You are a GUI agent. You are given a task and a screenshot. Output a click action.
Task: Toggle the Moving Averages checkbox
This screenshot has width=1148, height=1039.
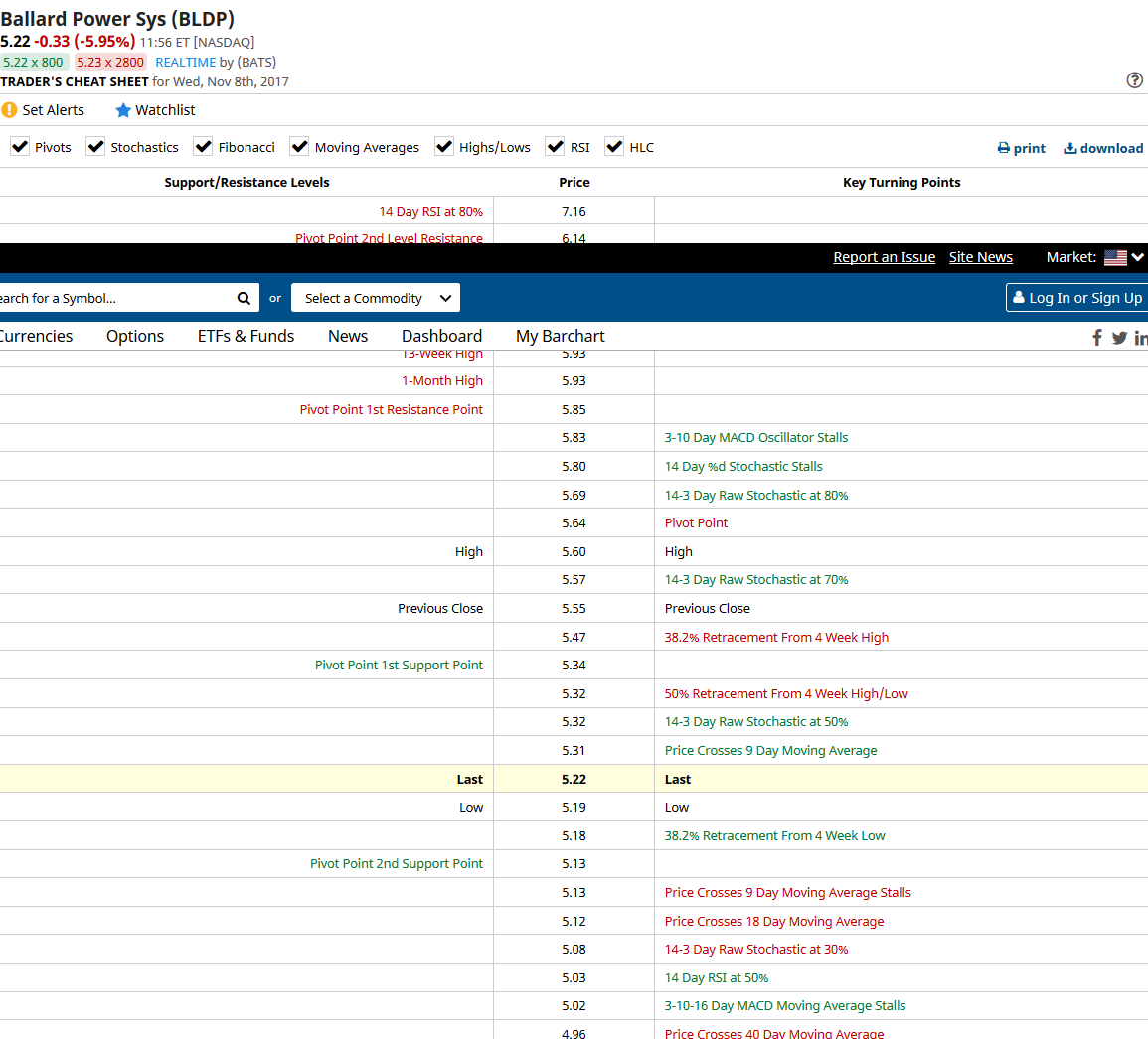[x=299, y=146]
